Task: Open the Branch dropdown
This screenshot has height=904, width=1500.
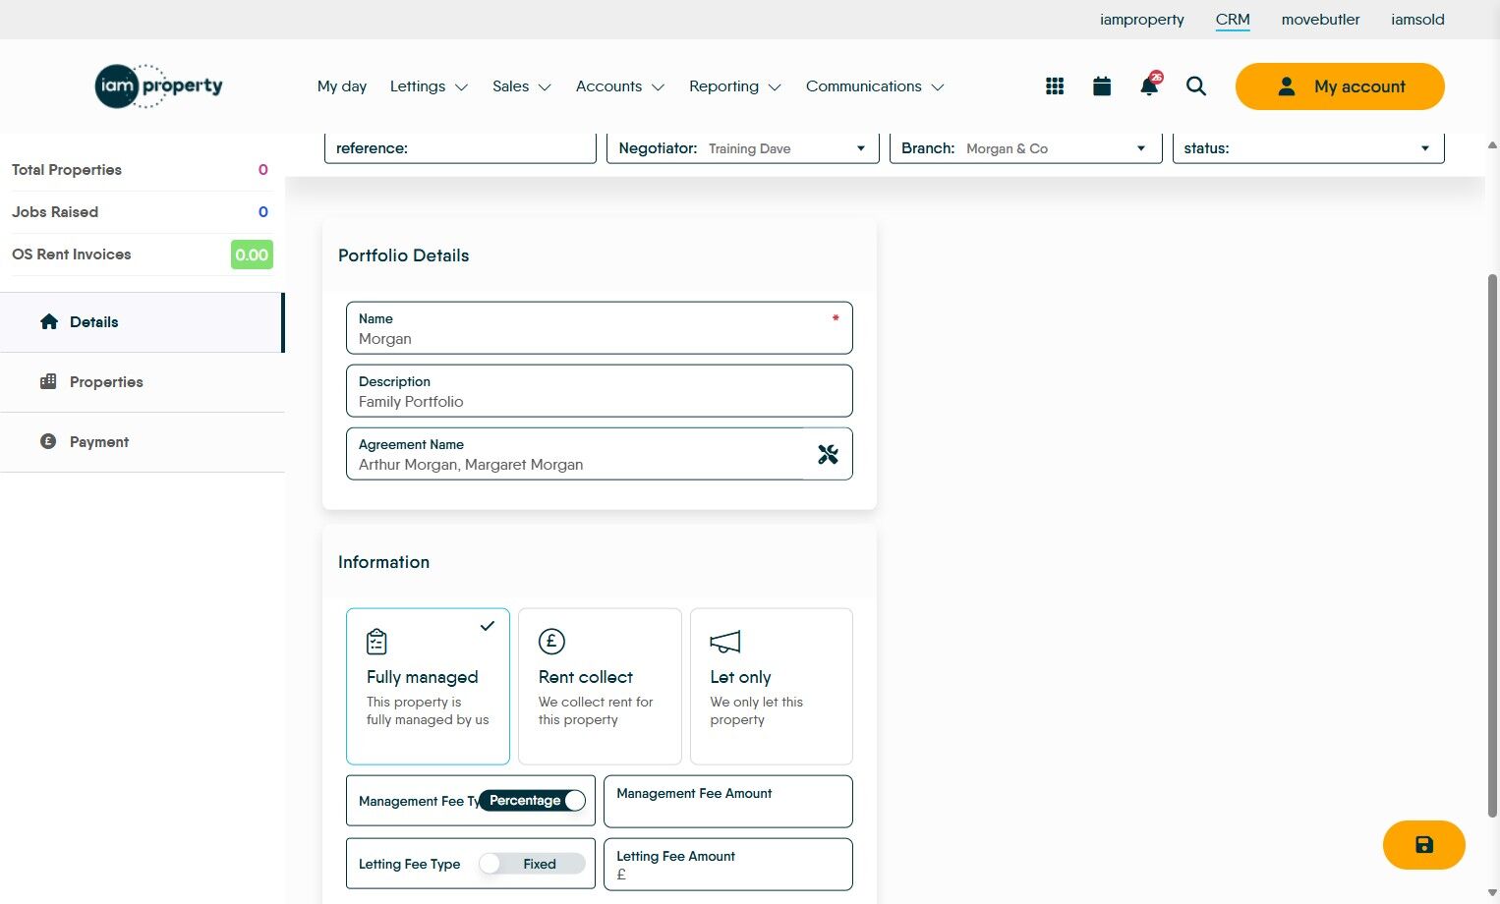Action: 1026,148
